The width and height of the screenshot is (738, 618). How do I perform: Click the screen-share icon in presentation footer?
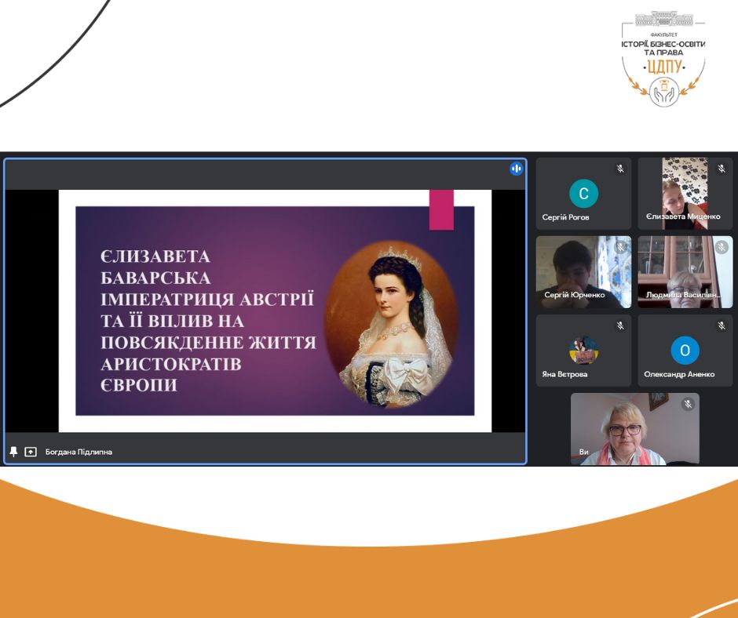31,452
